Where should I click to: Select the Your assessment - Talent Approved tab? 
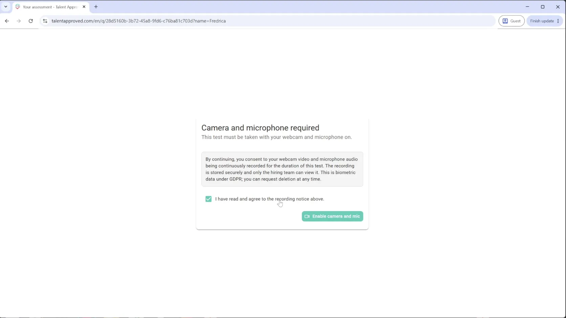(51, 7)
